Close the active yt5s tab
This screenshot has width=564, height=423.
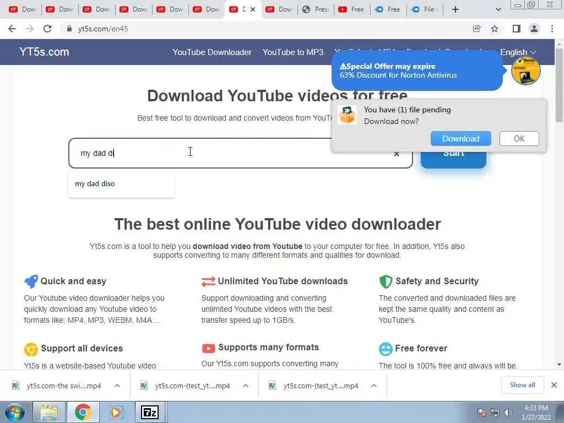[x=253, y=9]
